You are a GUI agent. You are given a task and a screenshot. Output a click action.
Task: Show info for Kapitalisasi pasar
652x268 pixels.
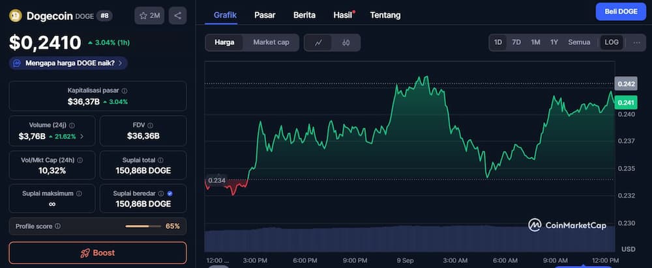pyautogui.click(x=125, y=90)
